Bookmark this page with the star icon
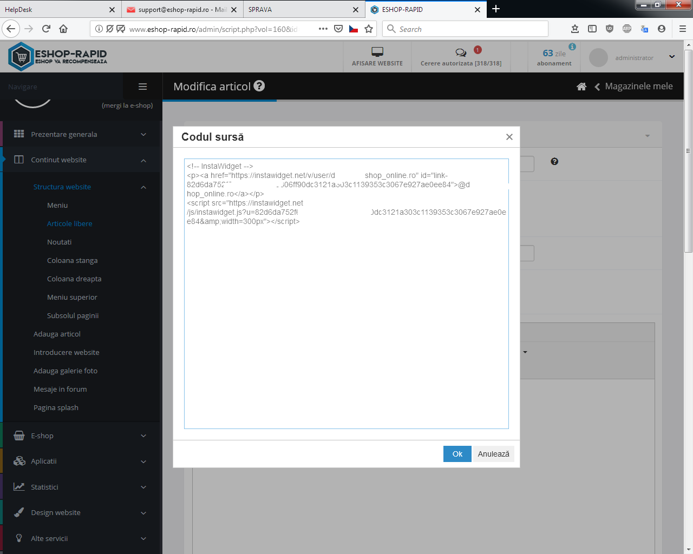This screenshot has height=554, width=693. 369,29
